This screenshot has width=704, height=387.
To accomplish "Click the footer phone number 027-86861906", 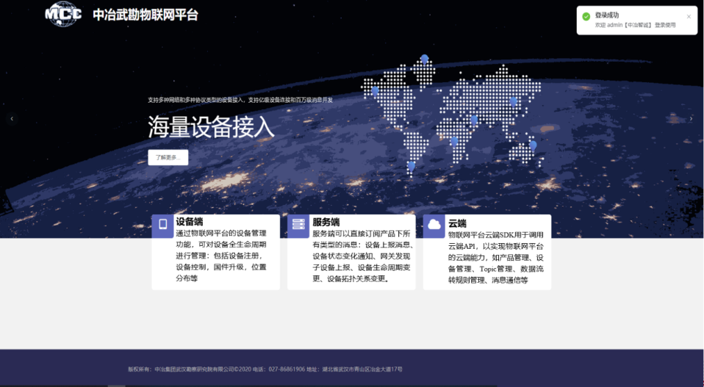I will point(287,369).
